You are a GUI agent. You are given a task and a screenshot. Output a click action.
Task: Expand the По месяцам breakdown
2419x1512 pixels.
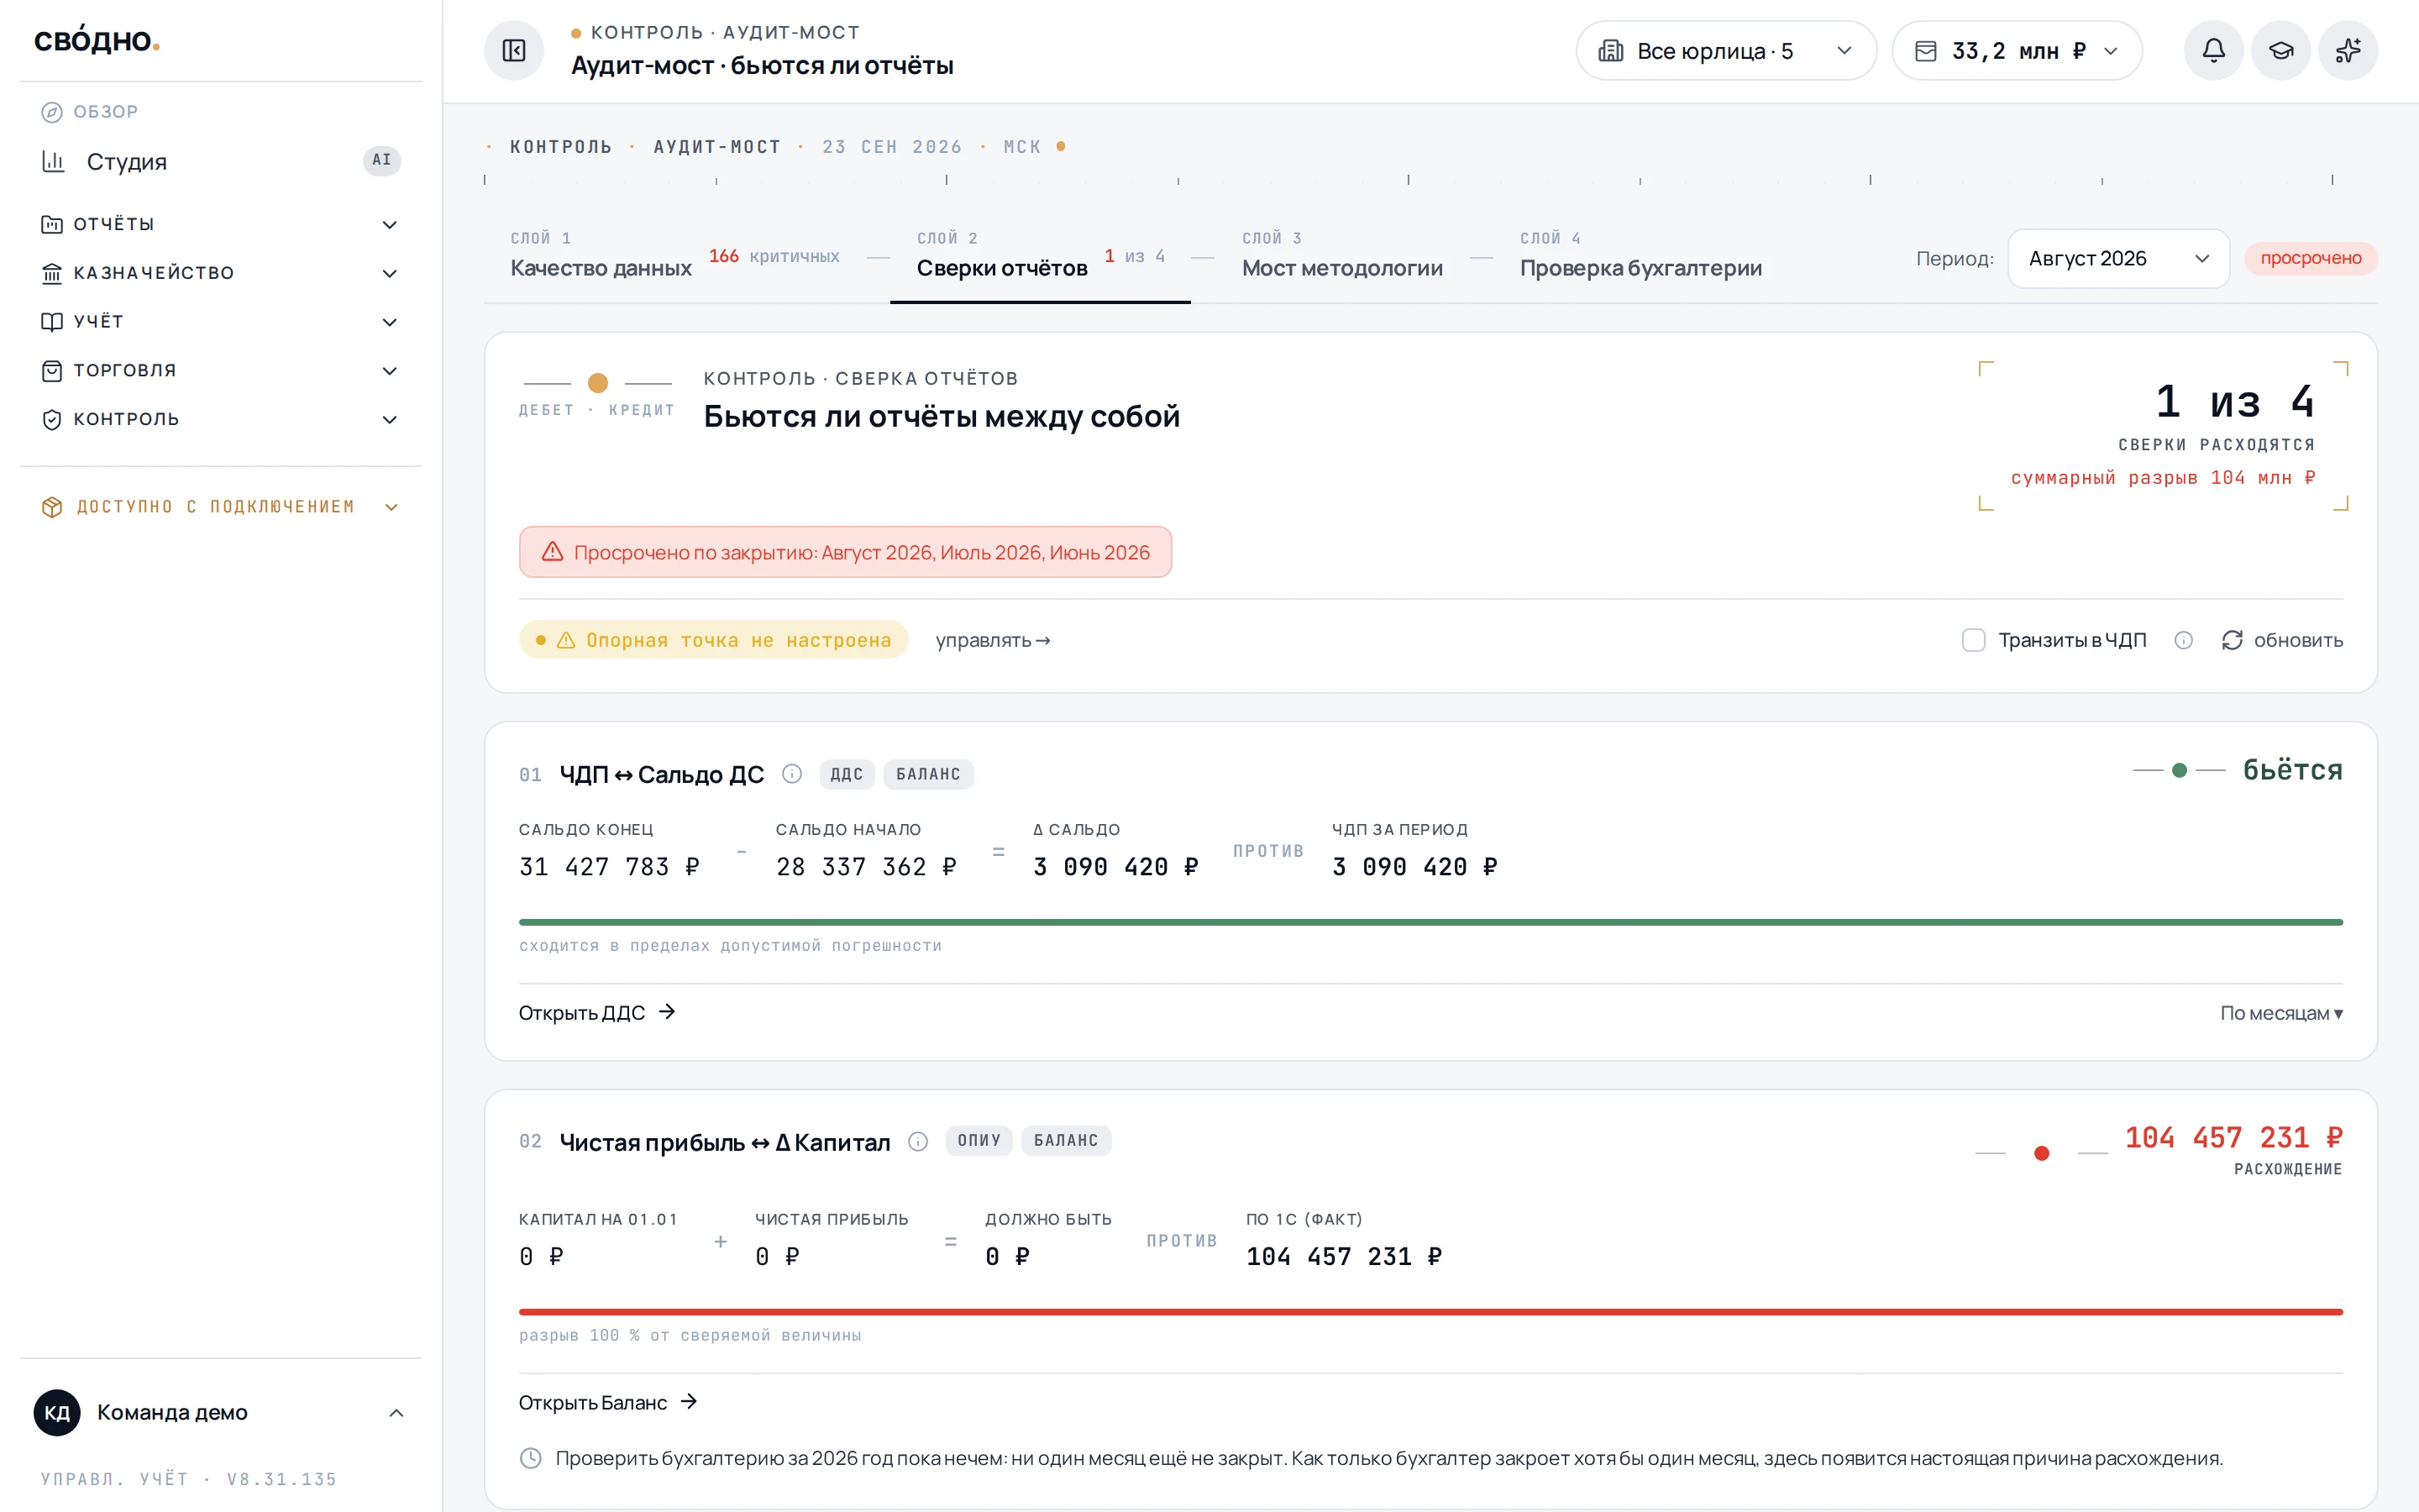click(x=2281, y=1013)
